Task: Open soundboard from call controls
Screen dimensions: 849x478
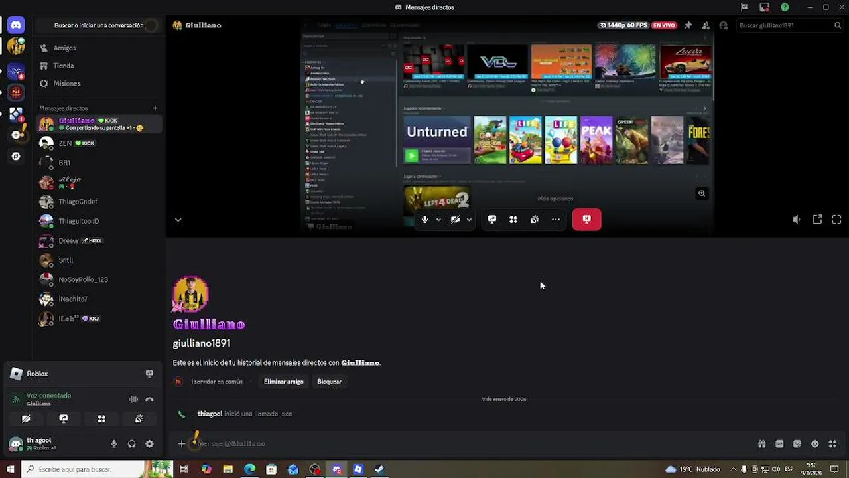Action: pyautogui.click(x=535, y=220)
